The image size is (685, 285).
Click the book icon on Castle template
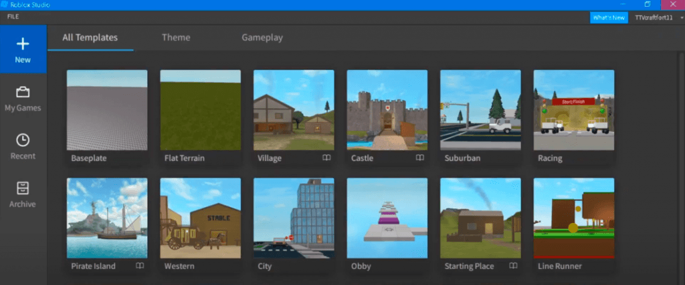point(420,158)
